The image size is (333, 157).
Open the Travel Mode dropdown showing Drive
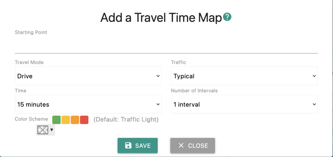click(x=88, y=76)
